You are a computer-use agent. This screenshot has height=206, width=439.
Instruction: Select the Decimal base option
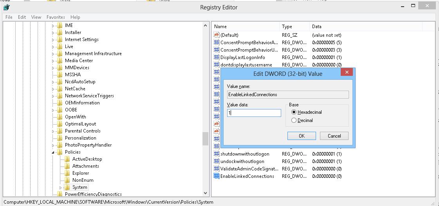click(x=294, y=120)
